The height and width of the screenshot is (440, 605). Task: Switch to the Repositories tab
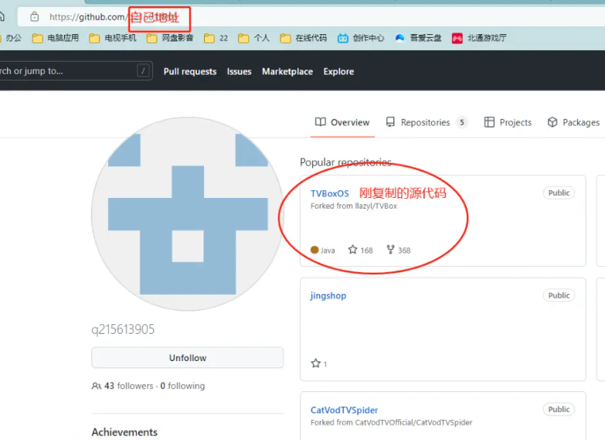click(427, 122)
